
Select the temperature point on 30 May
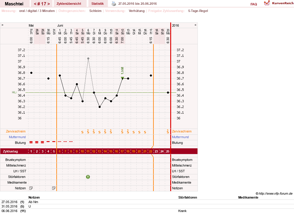click(x=48, y=78)
